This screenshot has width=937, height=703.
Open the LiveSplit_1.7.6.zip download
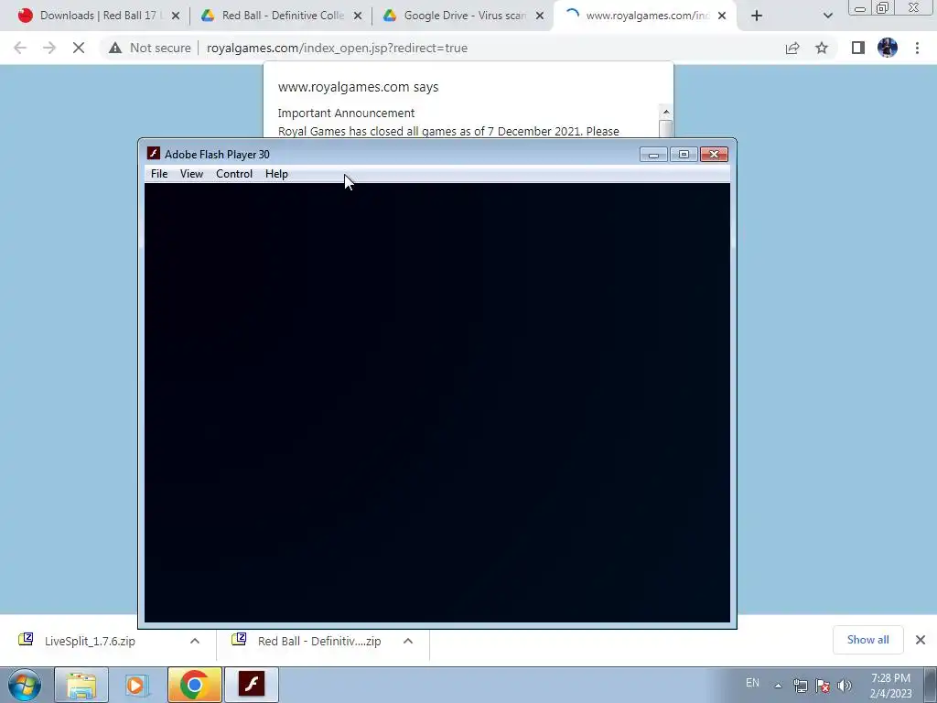click(90, 641)
